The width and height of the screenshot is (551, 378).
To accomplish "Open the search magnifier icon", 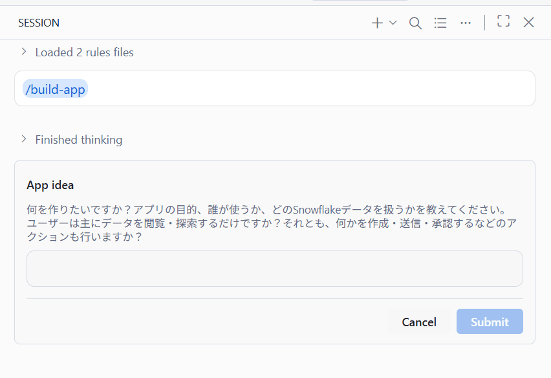I will [x=415, y=23].
